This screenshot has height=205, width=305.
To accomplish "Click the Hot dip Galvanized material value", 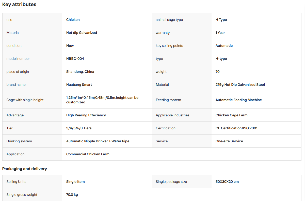I will [x=82, y=33].
